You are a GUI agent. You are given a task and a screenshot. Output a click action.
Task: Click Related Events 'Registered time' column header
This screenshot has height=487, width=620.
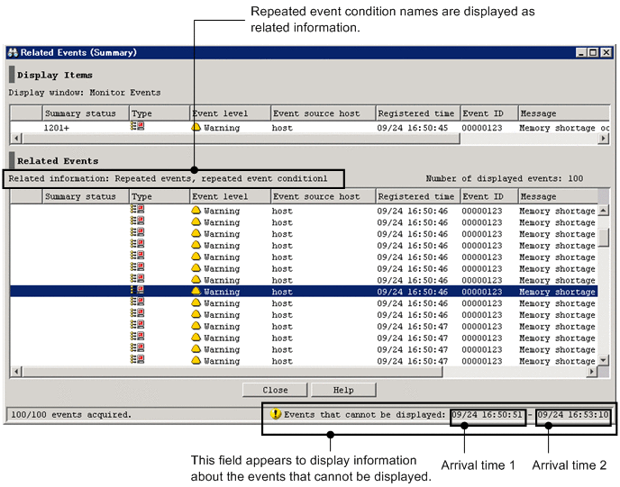(x=415, y=196)
